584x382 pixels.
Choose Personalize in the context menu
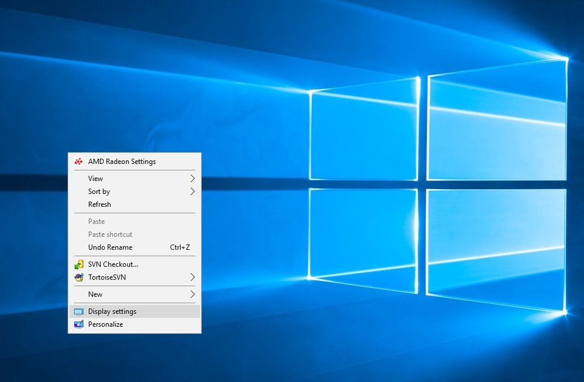135,324
